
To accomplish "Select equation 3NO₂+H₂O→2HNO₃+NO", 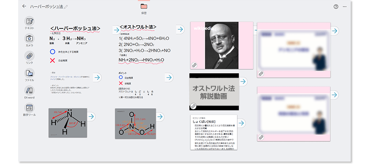I will (x=145, y=51).
